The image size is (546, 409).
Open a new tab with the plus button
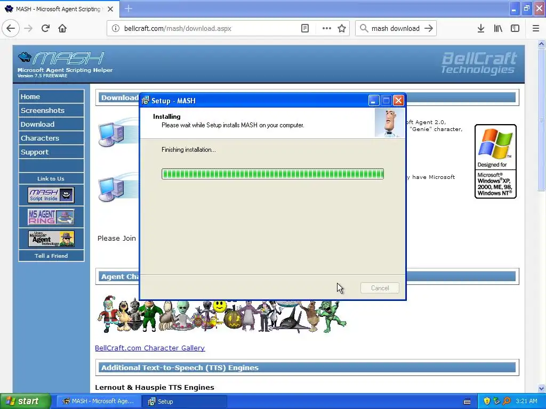click(129, 9)
